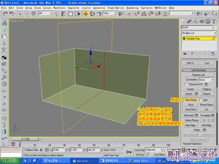This screenshot has width=219, height=164.
Task: Click the Windows Start button
Action: tap(10, 160)
